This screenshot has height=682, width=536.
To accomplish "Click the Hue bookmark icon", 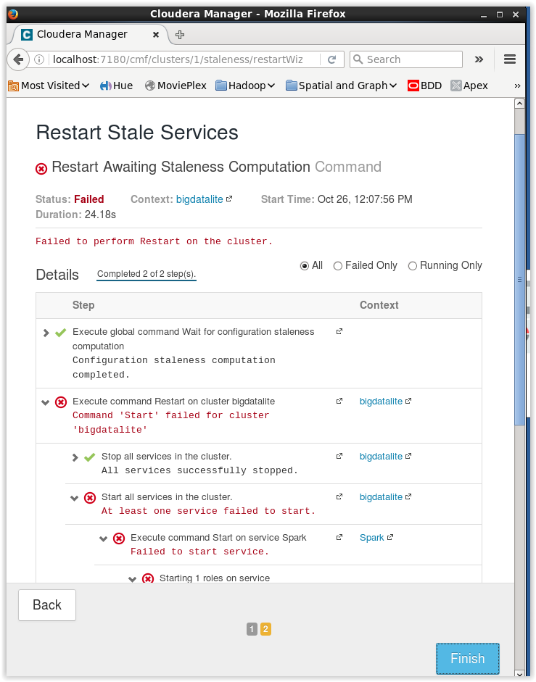I will click(106, 86).
